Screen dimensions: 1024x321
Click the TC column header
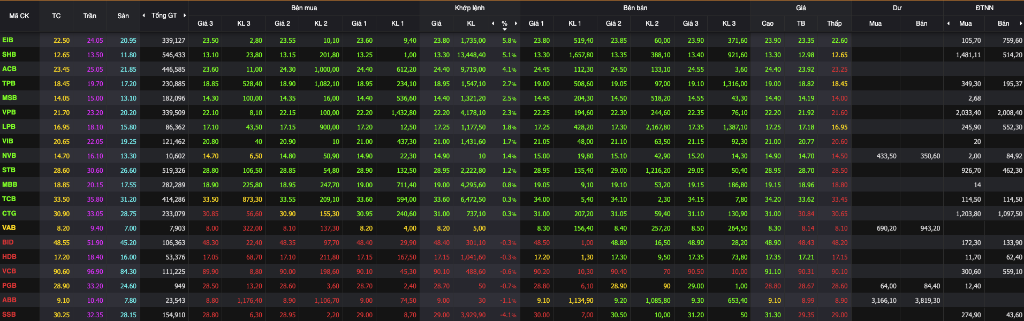[56, 16]
